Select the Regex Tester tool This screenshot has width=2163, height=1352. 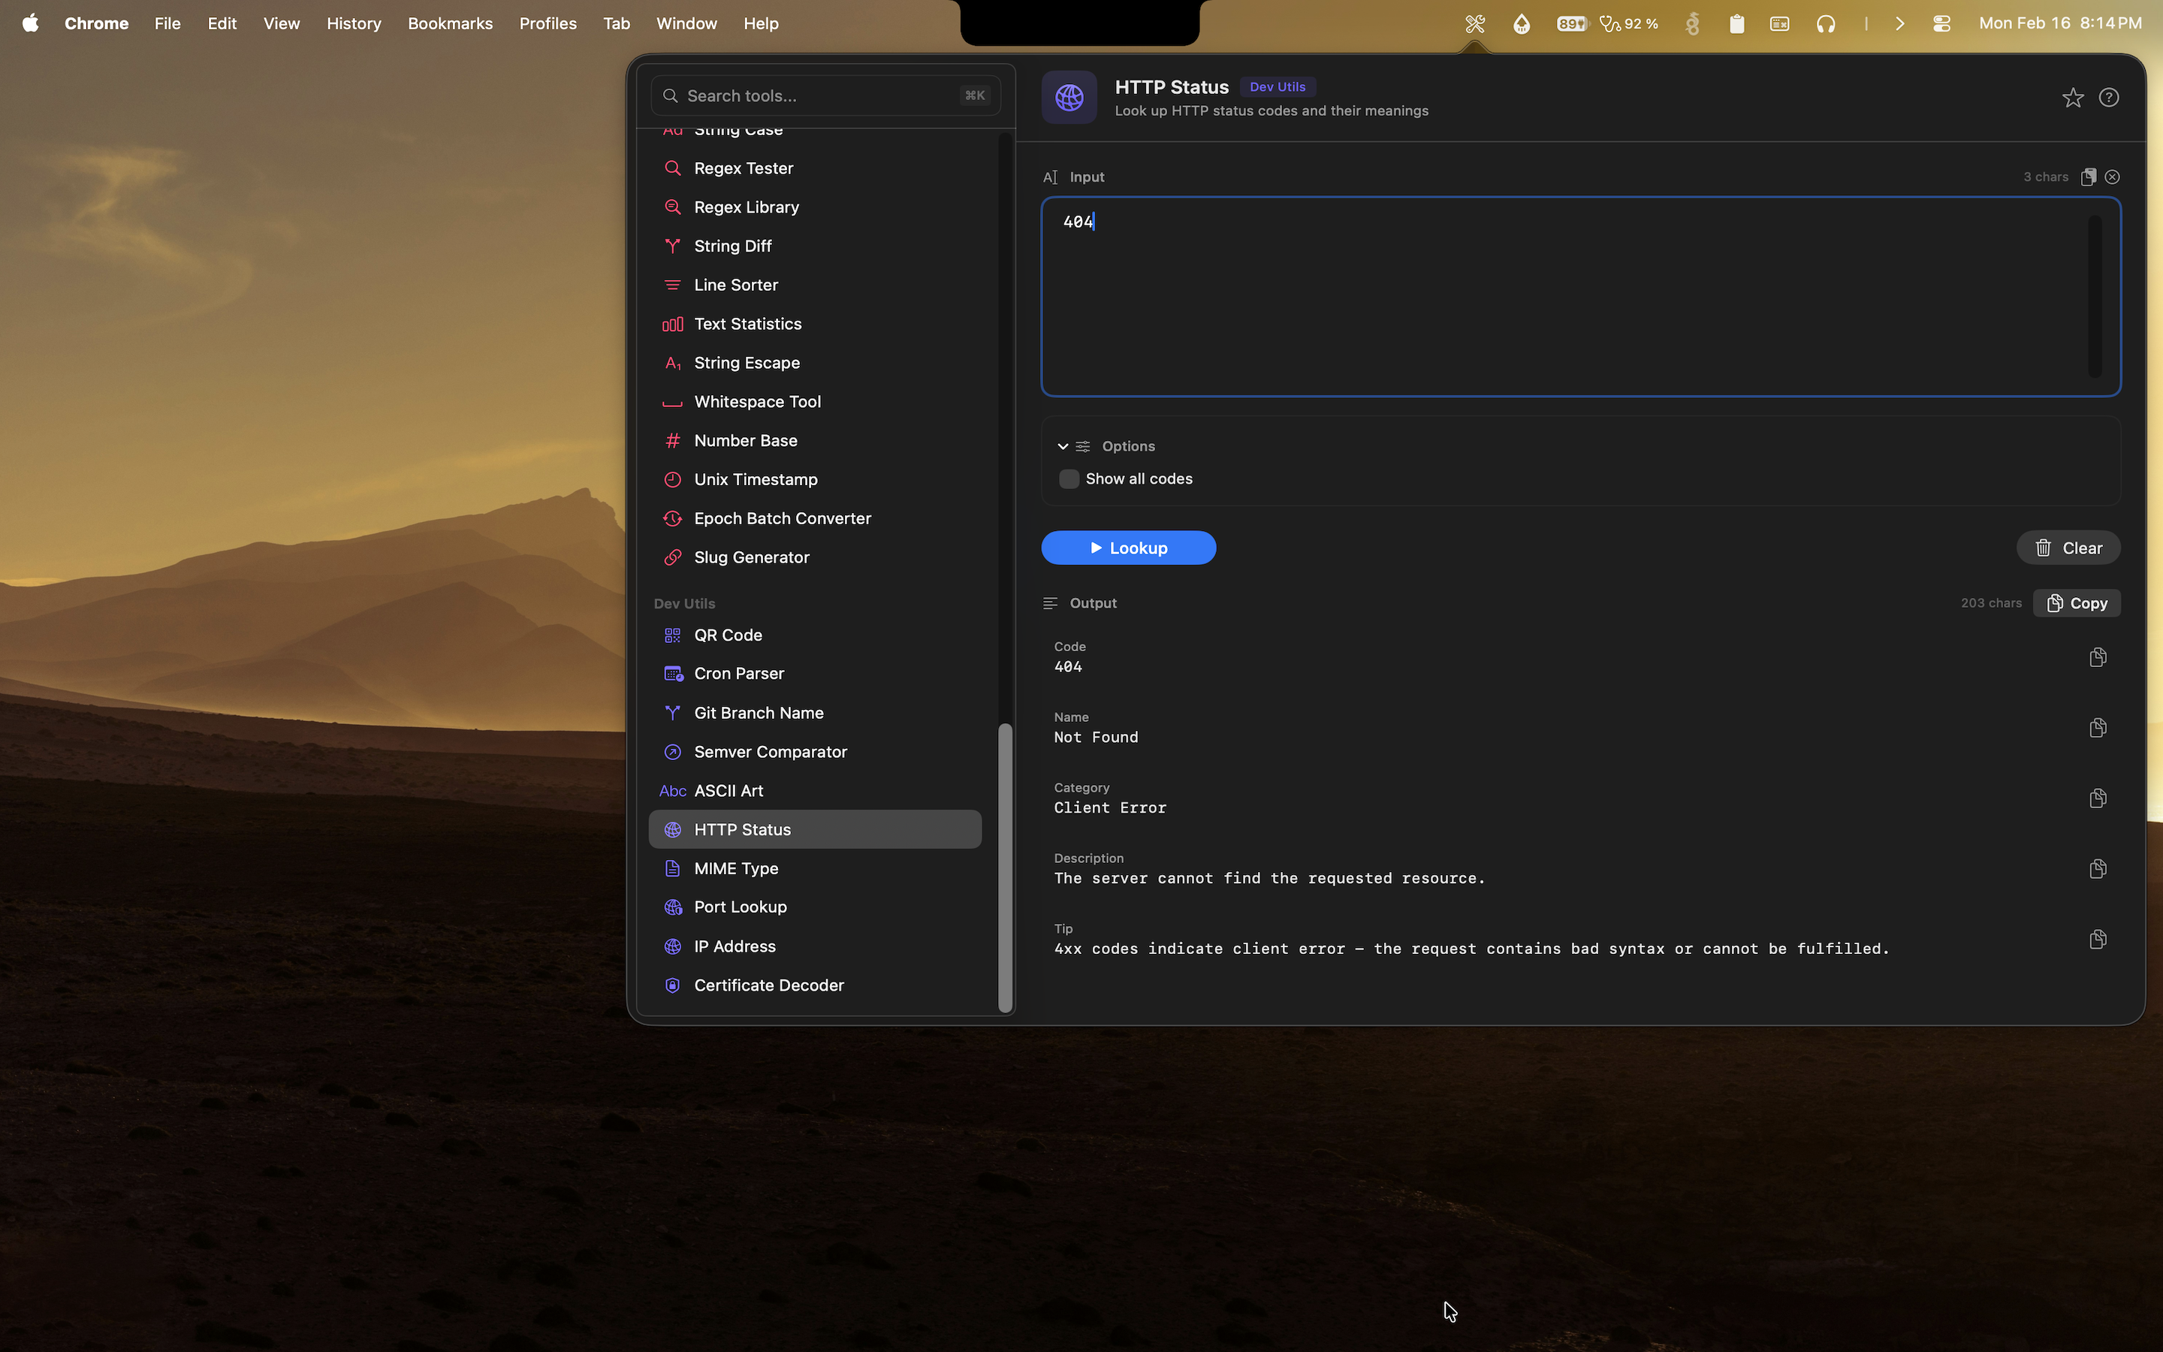pos(744,168)
